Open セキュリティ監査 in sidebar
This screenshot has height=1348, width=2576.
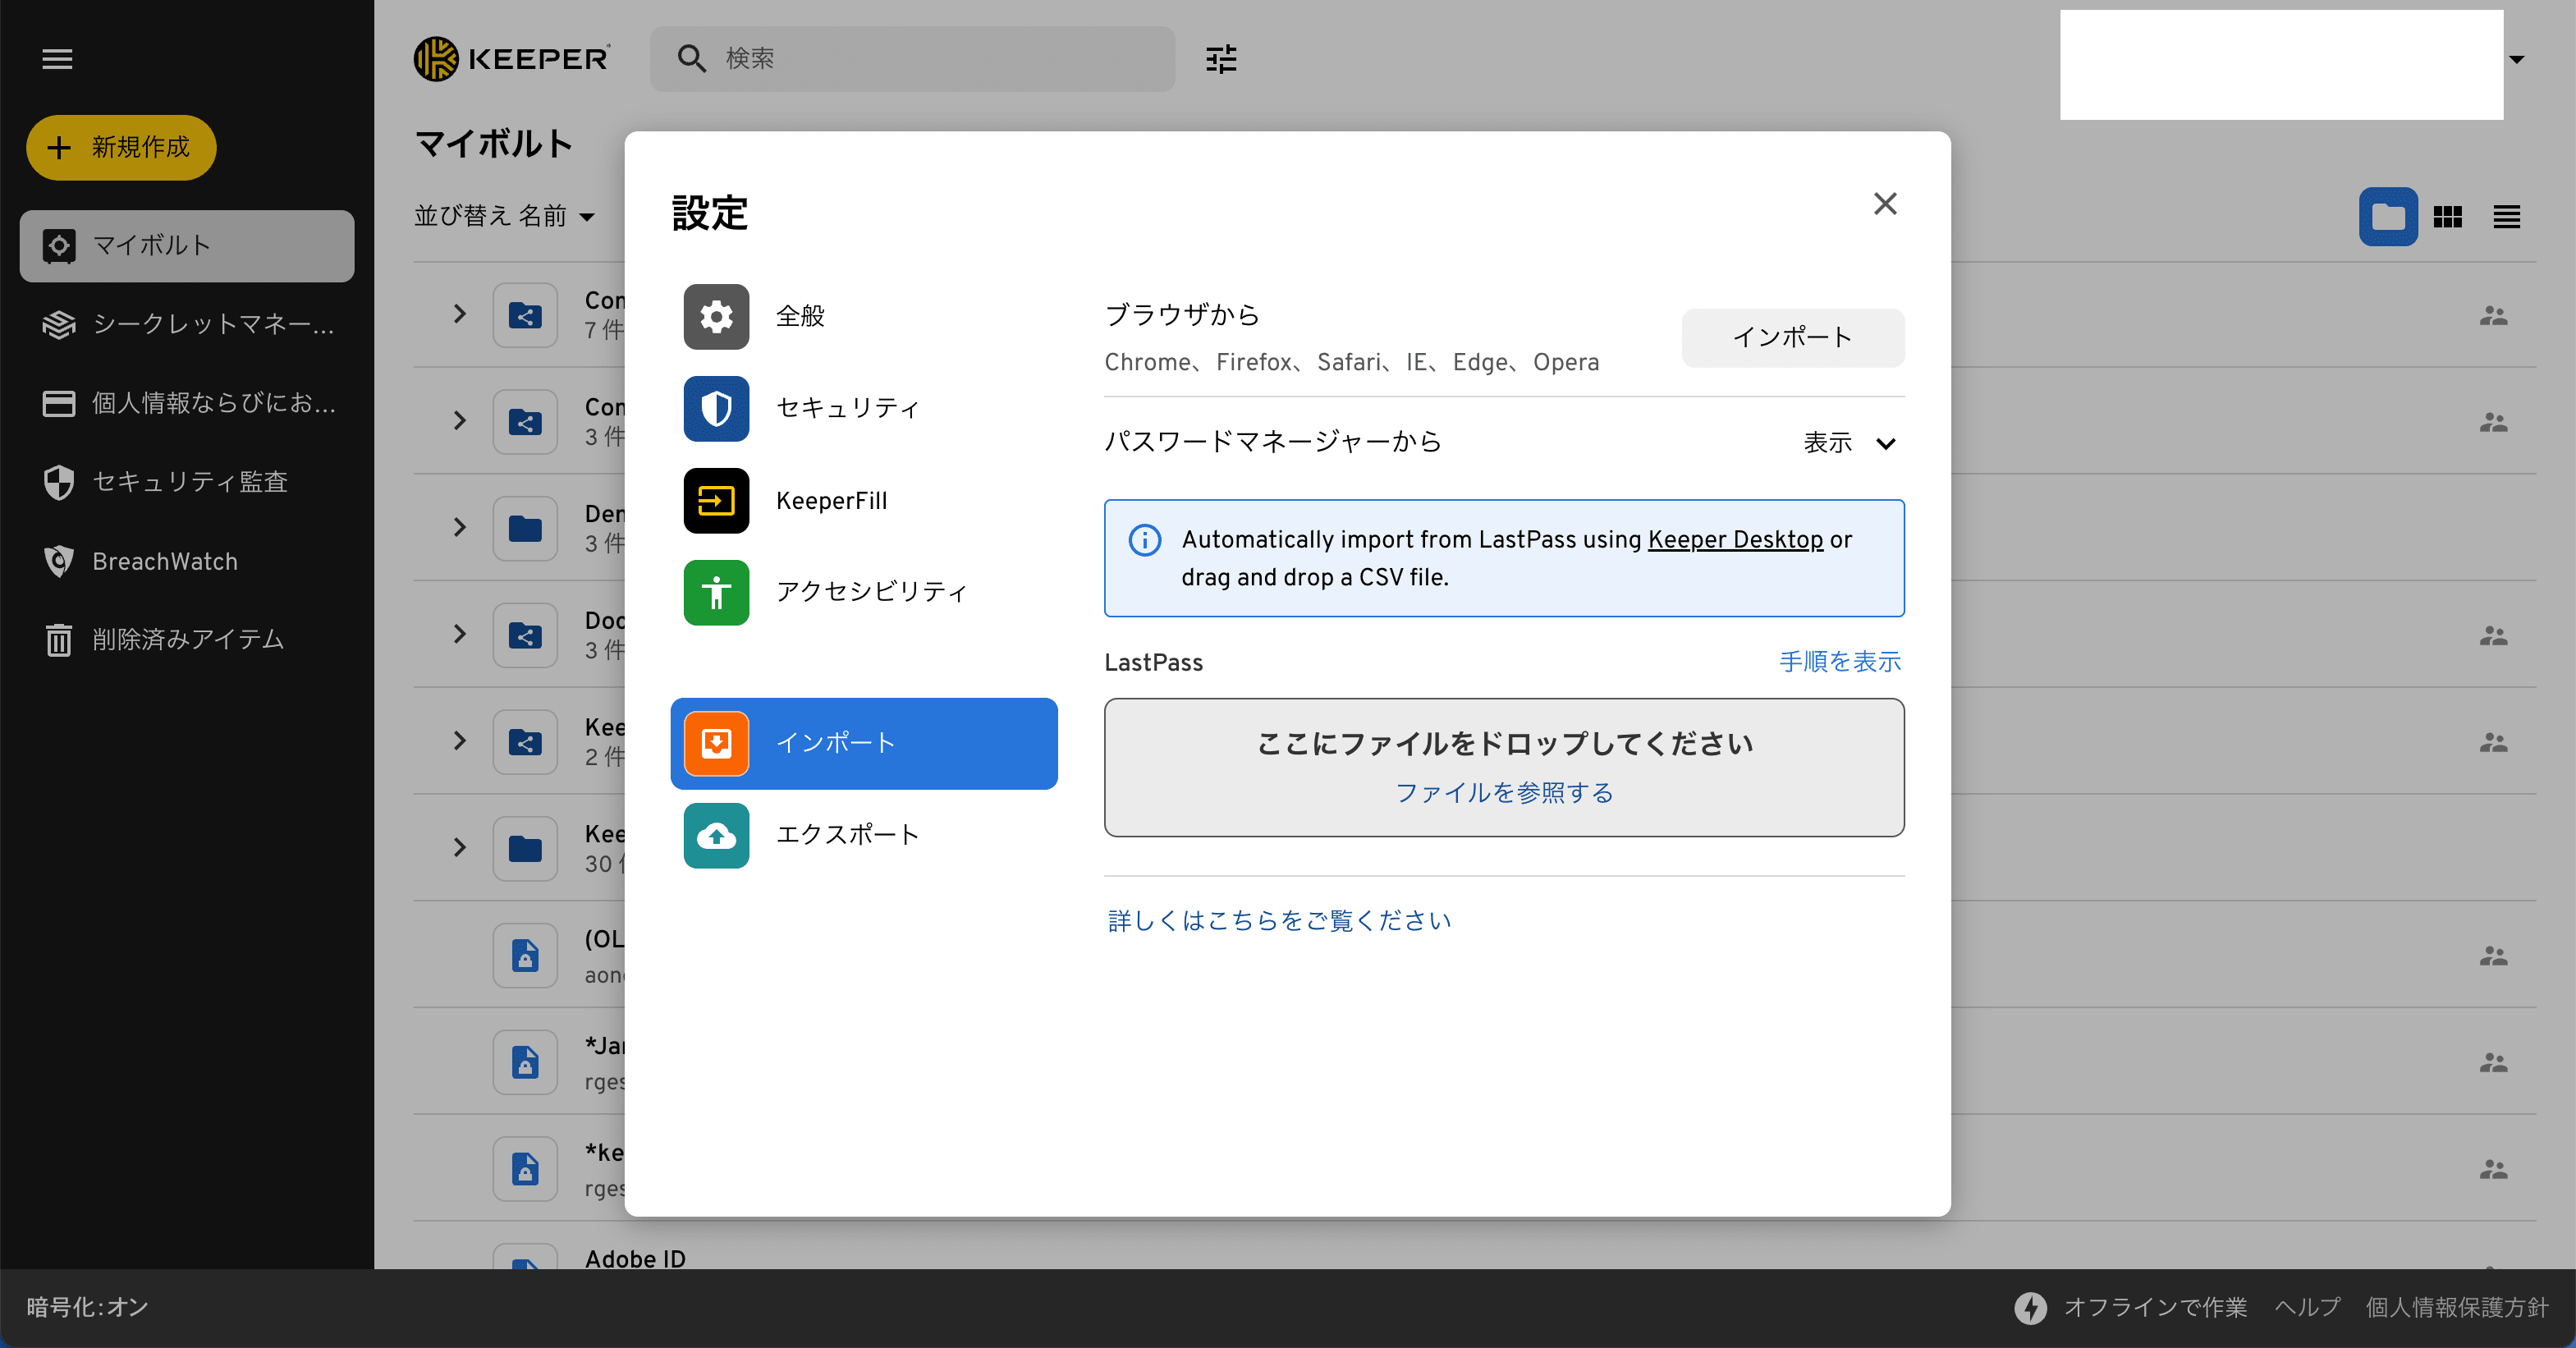pos(189,482)
